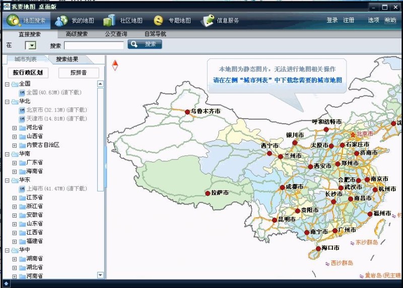This screenshot has width=403, height=288.
Task: Expand the 广东省 tree node
Action: [x=15, y=163]
